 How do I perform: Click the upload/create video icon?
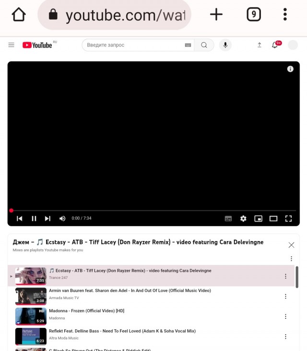(x=259, y=45)
